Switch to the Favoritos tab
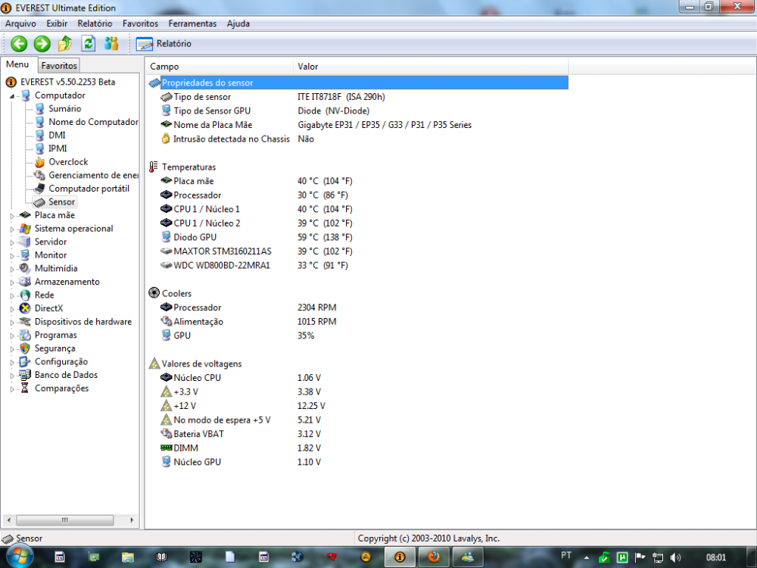Image resolution: width=757 pixels, height=568 pixels. pos(59,66)
